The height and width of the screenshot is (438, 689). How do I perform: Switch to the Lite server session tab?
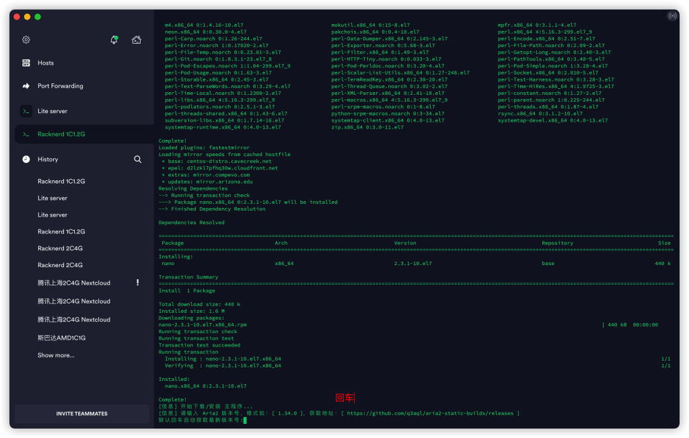52,112
